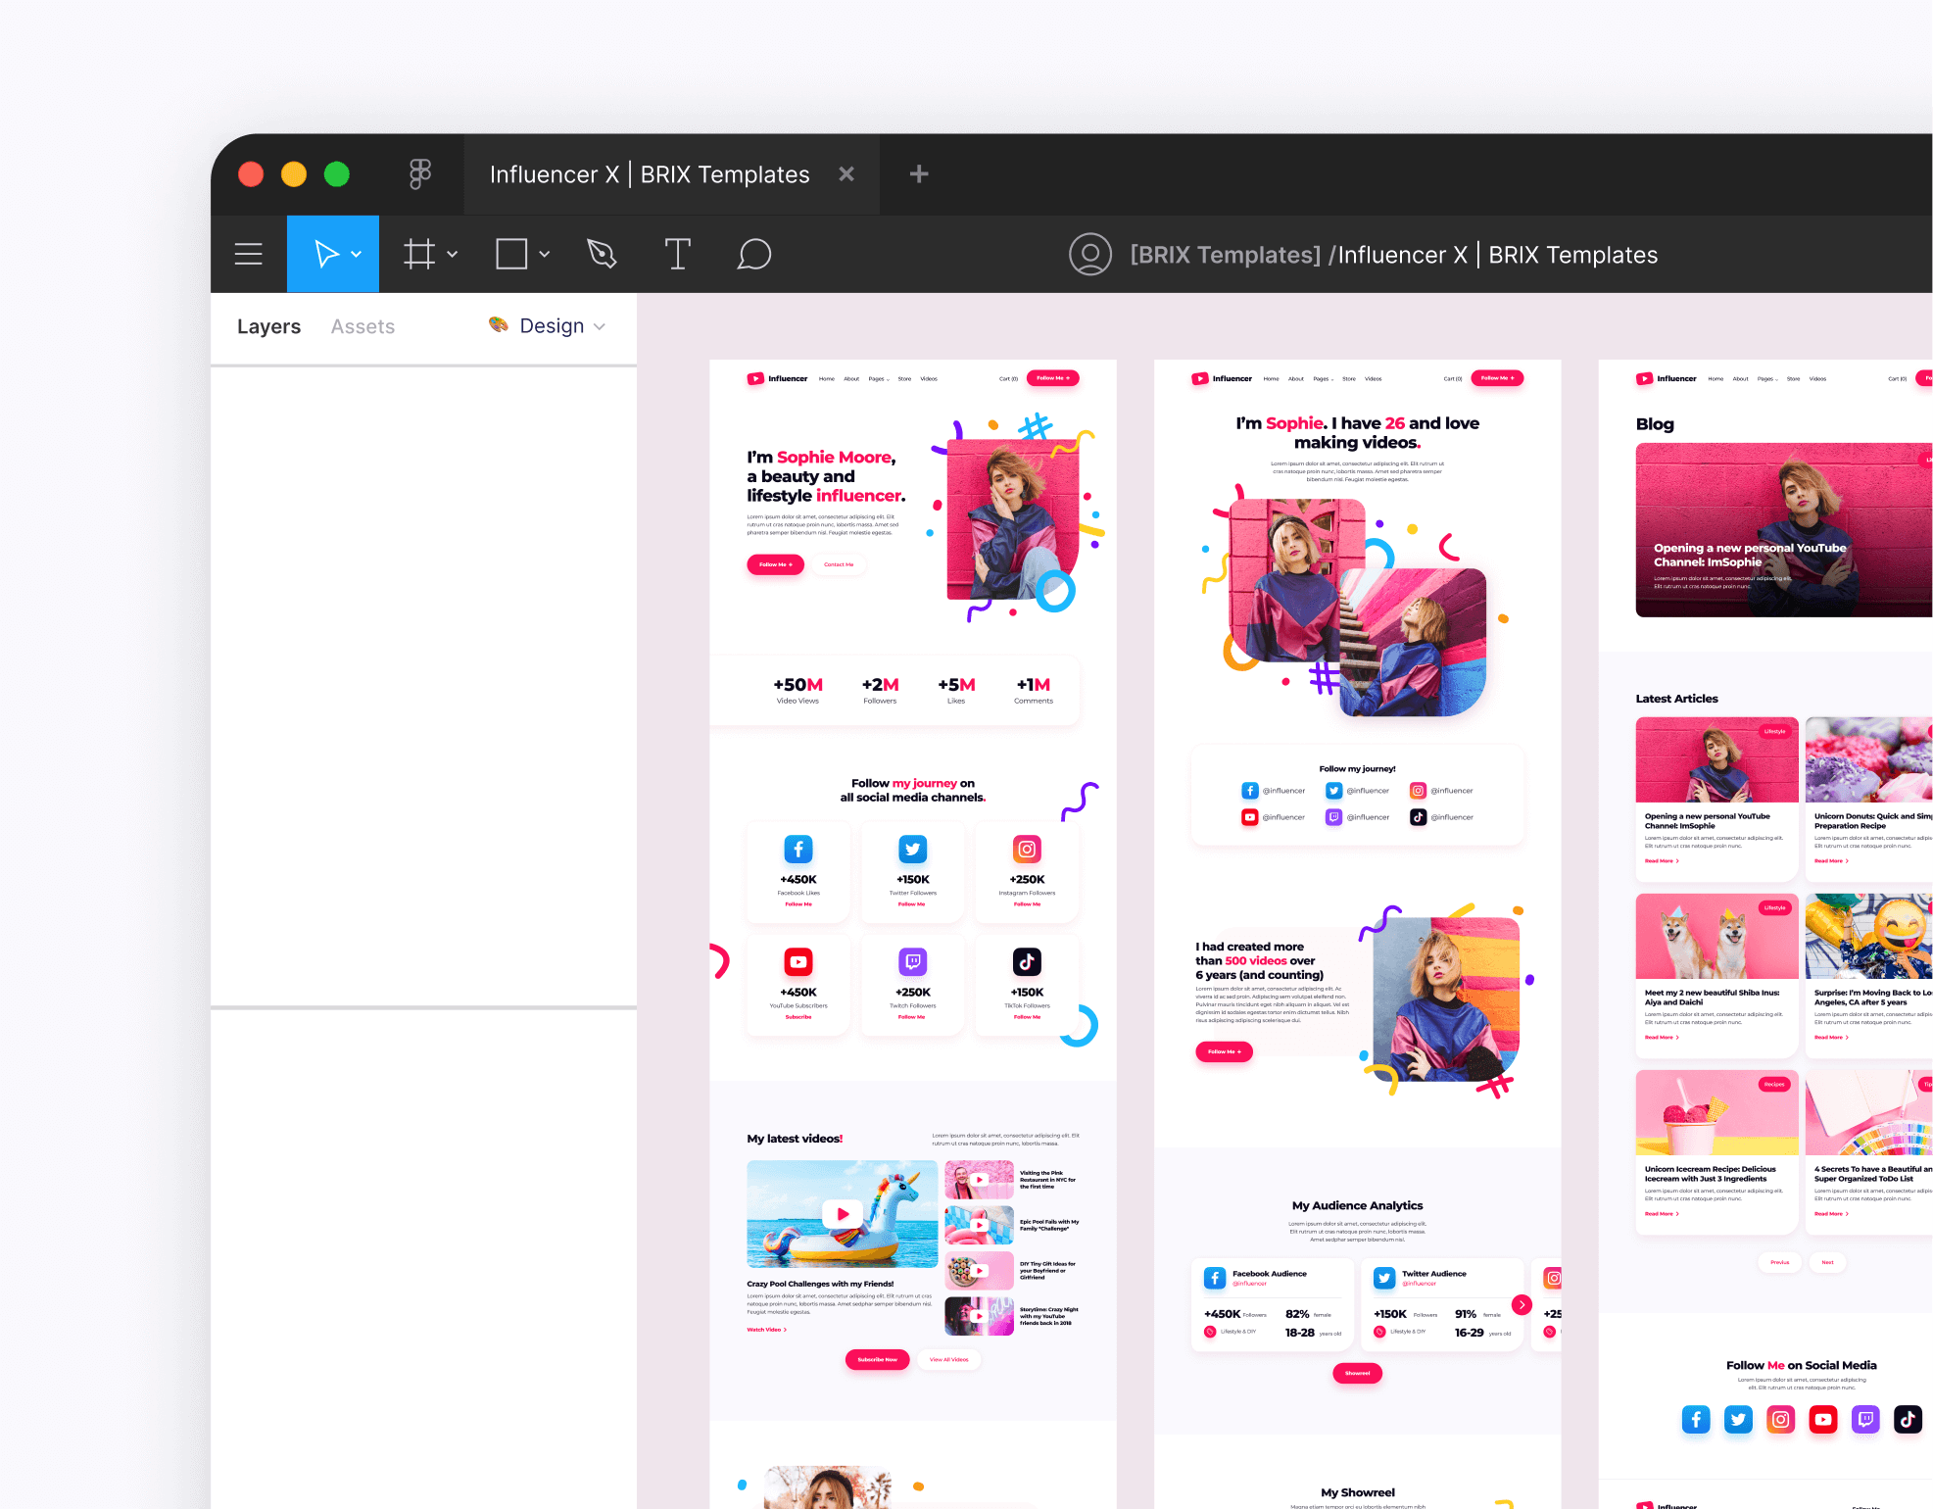The image size is (1933, 1510).
Task: Click the Follow Me button in the hero section
Action: click(x=775, y=564)
